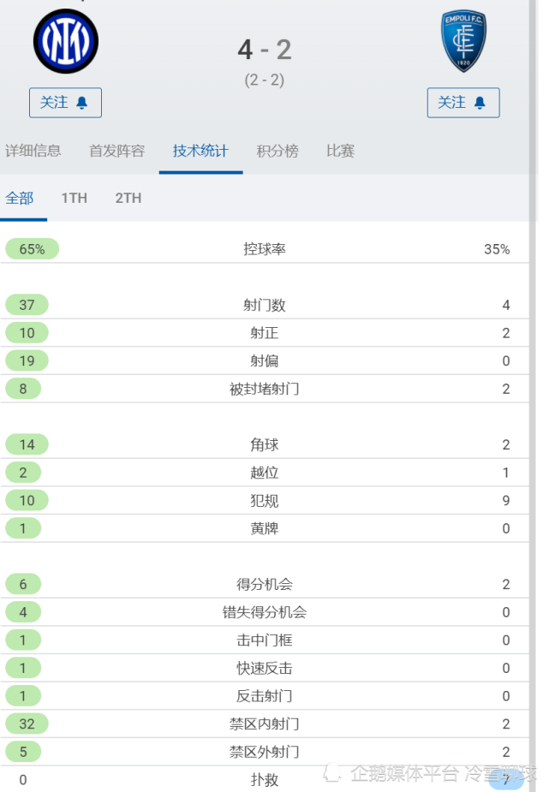
Task: Click the 越位 label
Action: tap(265, 473)
